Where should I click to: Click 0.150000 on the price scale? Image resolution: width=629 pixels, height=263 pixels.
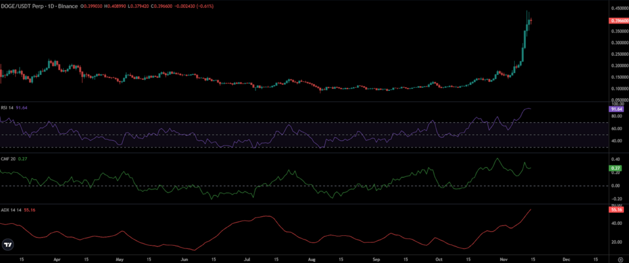click(619, 77)
